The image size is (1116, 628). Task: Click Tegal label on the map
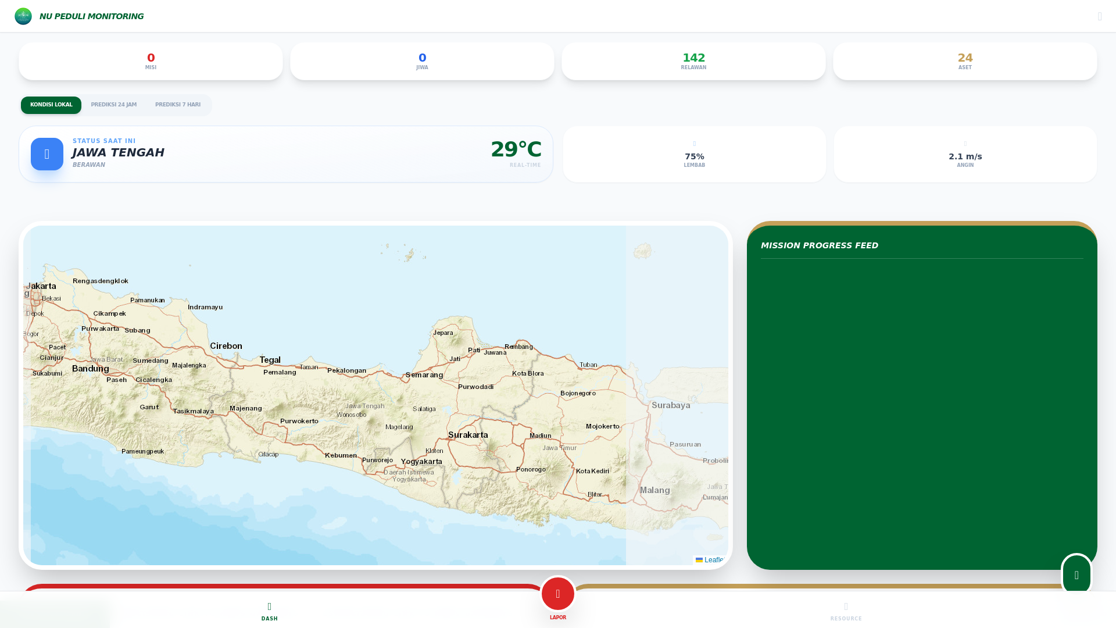(270, 360)
